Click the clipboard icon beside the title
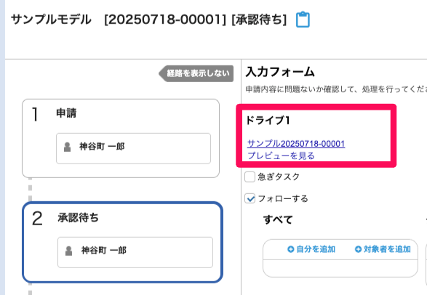This screenshot has height=295, width=427. pyautogui.click(x=303, y=20)
